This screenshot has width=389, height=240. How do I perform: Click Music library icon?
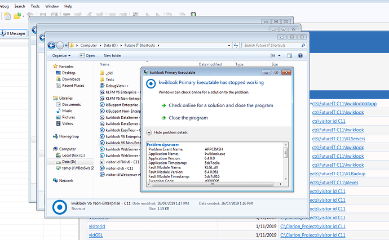click(x=58, y=111)
